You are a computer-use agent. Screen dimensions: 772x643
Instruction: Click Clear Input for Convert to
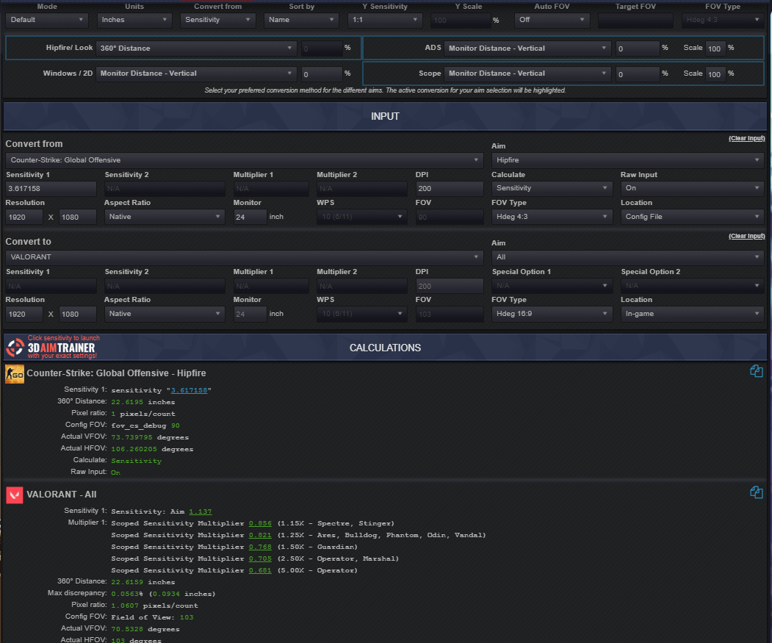pos(746,236)
